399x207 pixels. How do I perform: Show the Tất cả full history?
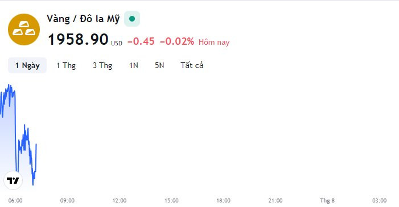coord(192,65)
